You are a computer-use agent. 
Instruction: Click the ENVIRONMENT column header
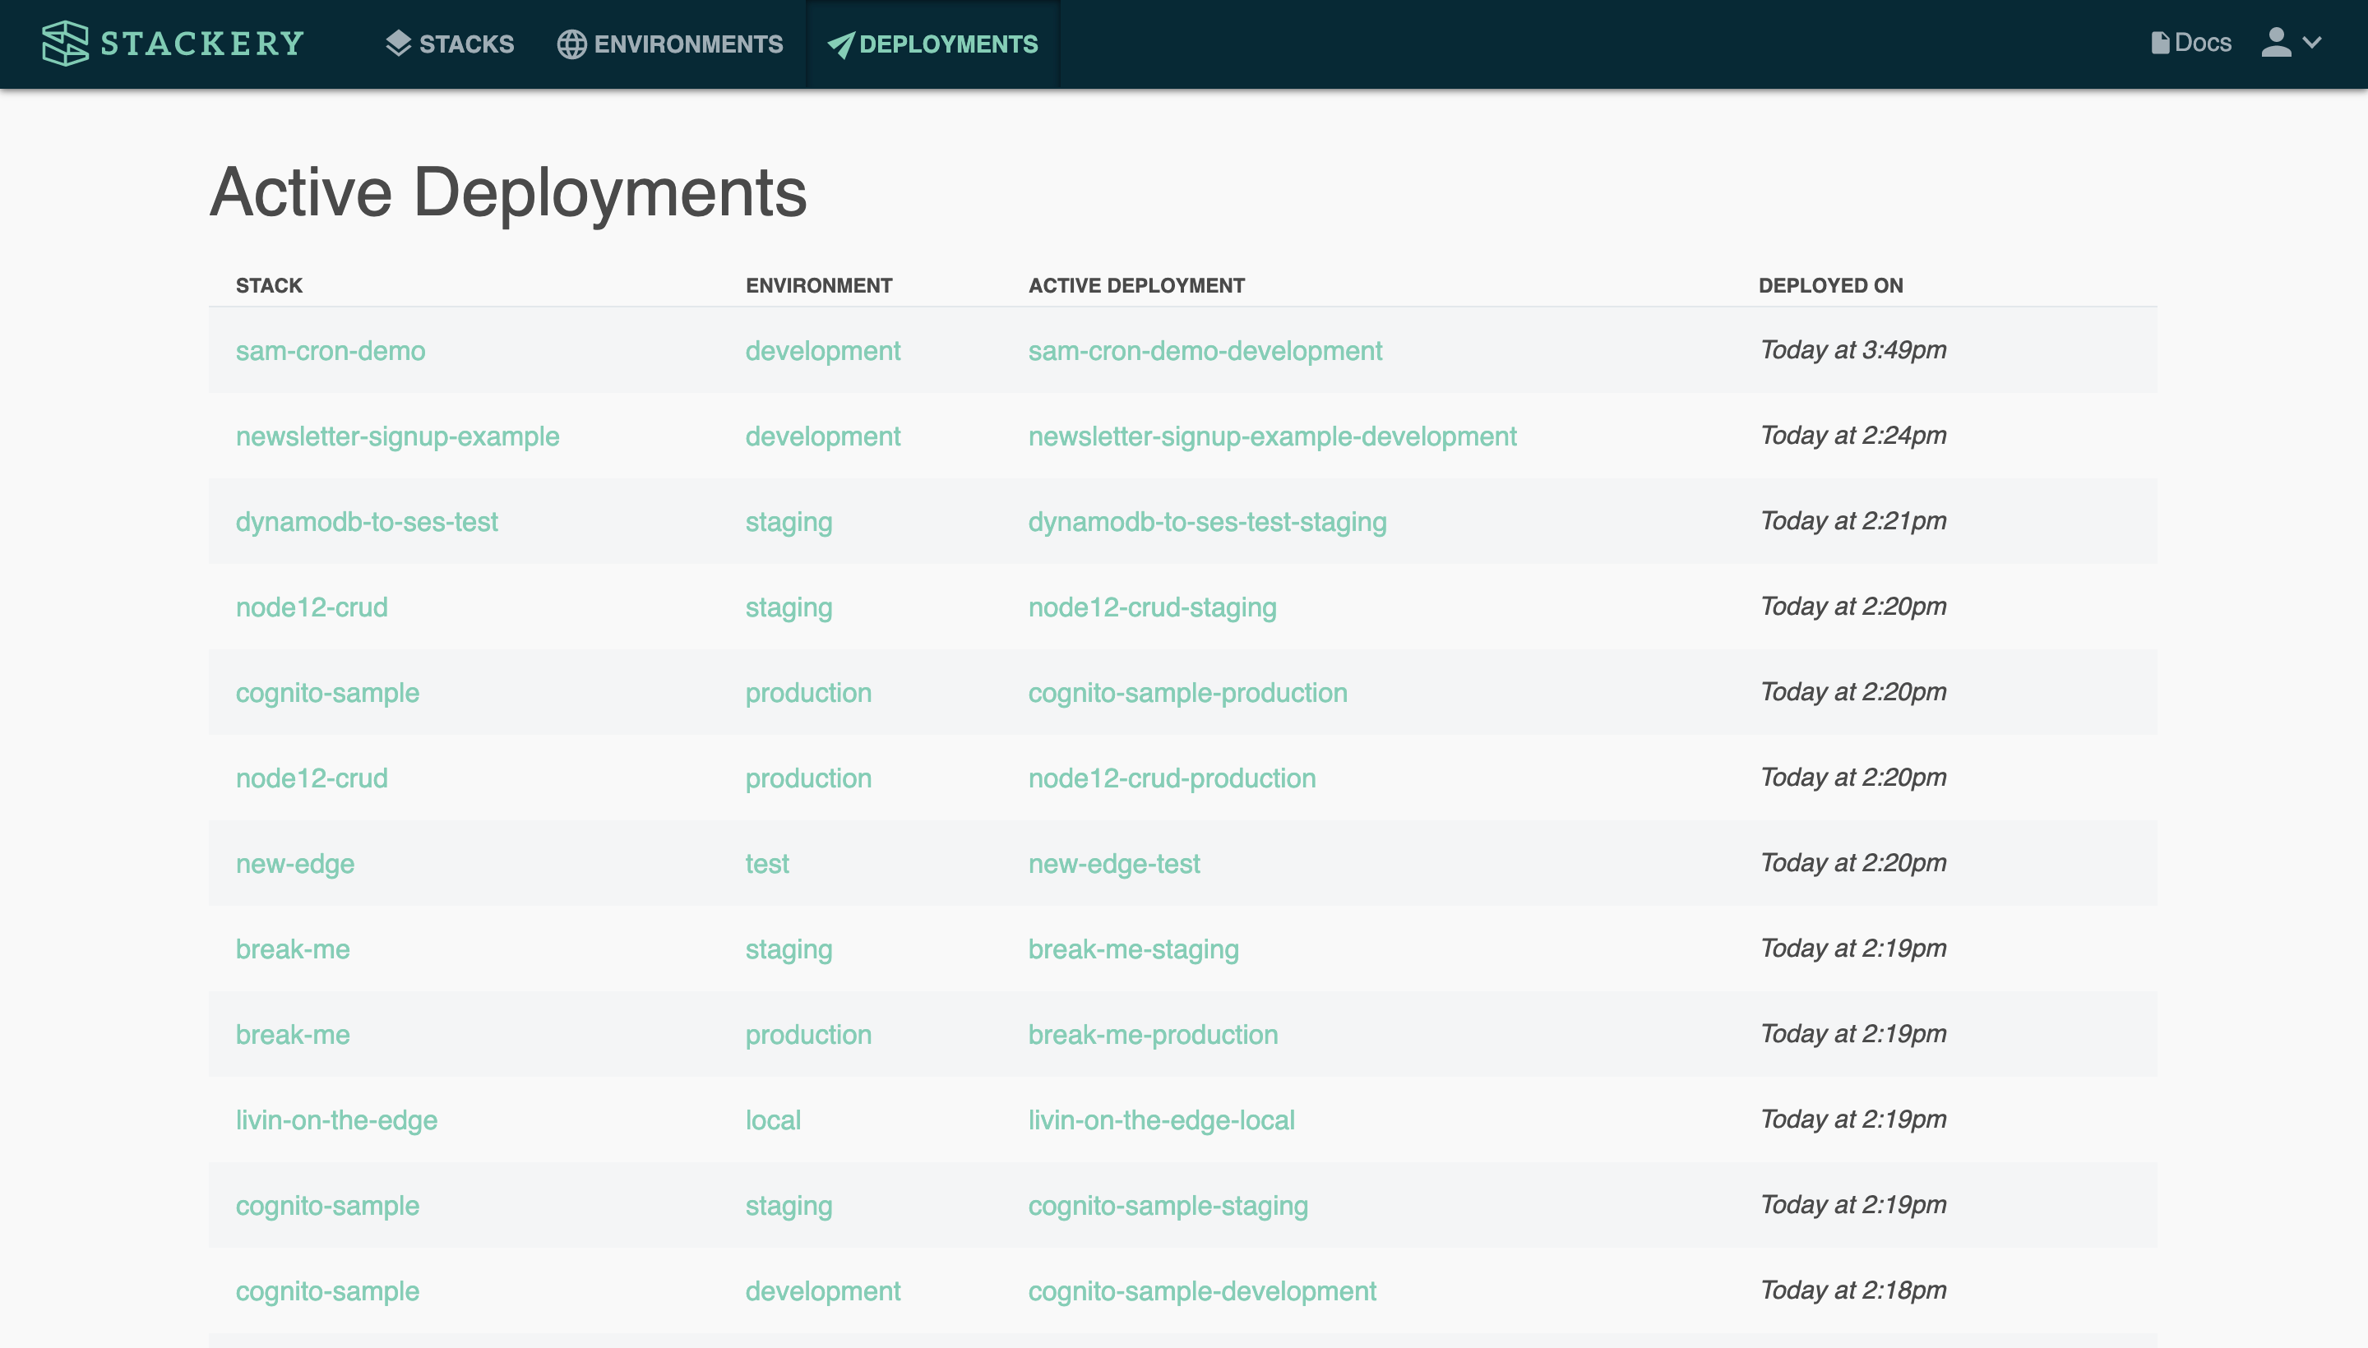(x=819, y=285)
